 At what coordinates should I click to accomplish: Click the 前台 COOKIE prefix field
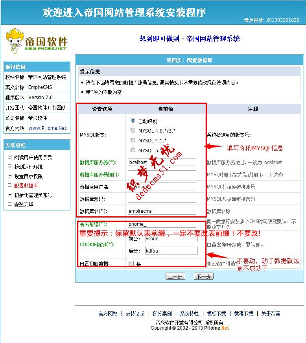click(171, 238)
